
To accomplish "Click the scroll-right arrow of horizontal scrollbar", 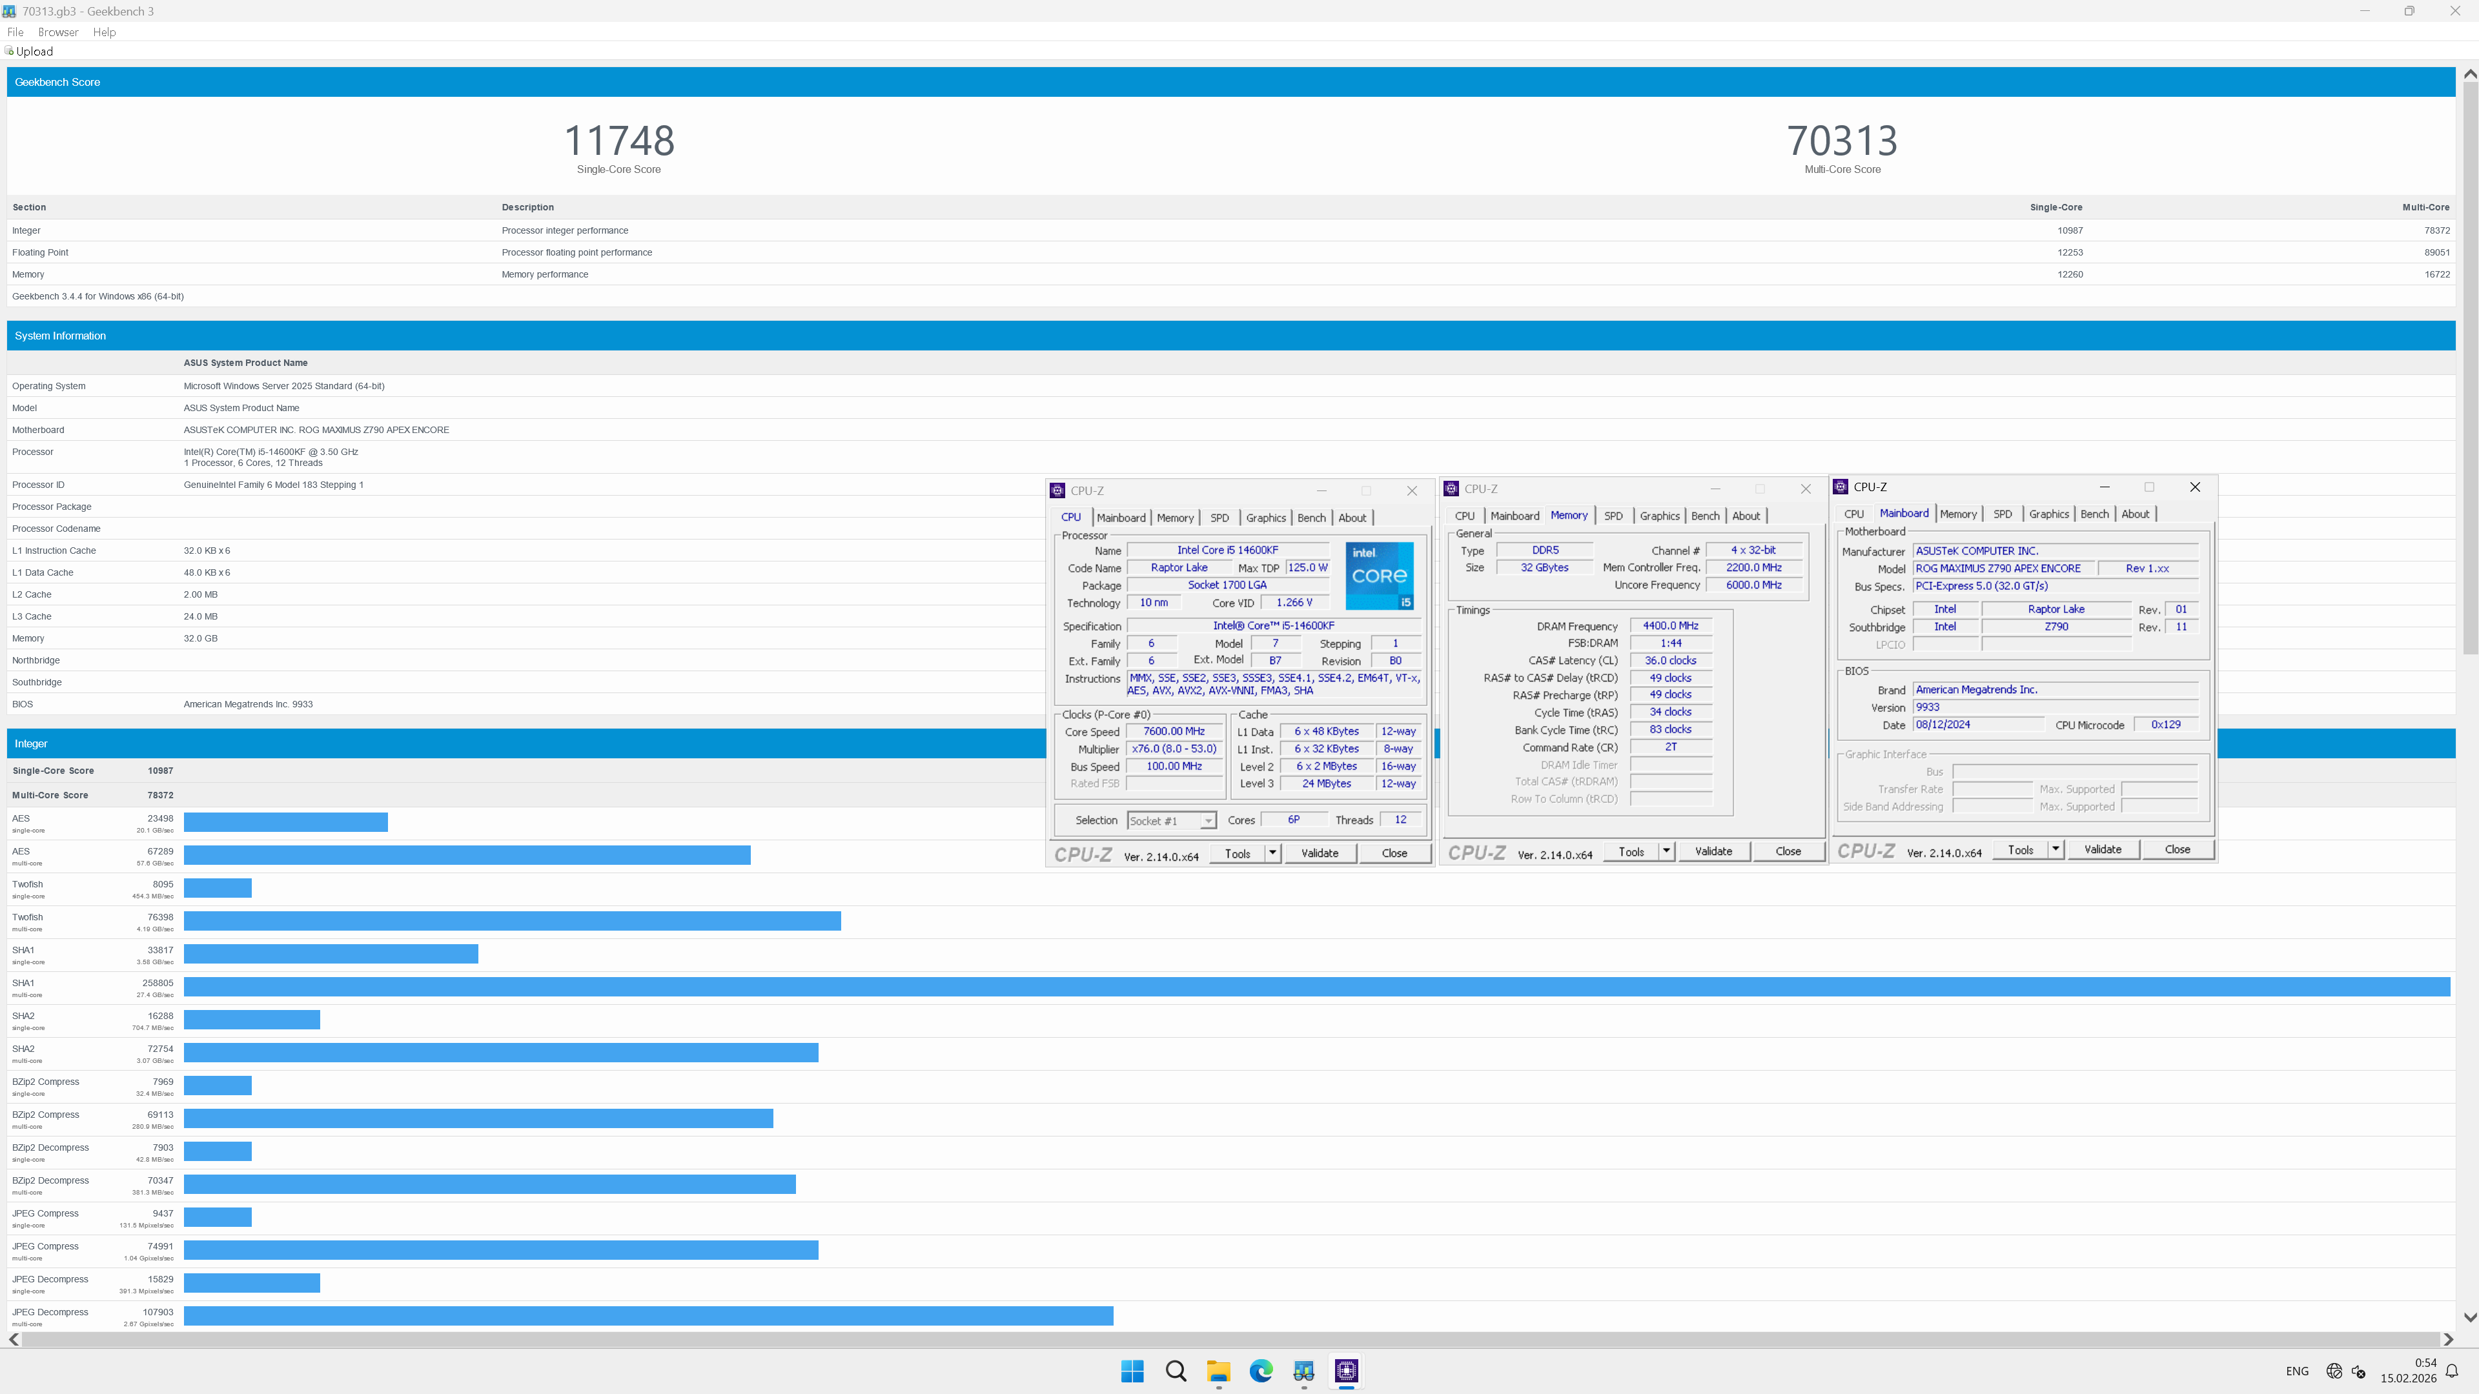I will coord(2448,1339).
